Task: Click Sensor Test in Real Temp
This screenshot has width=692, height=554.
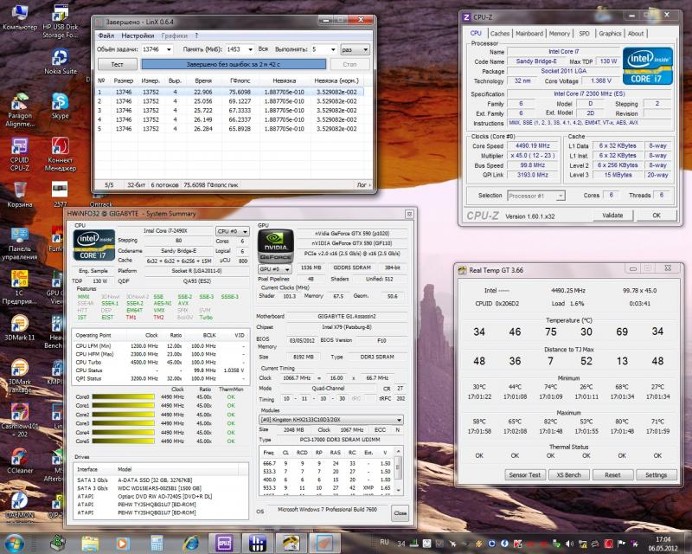Action: pyautogui.click(x=524, y=475)
